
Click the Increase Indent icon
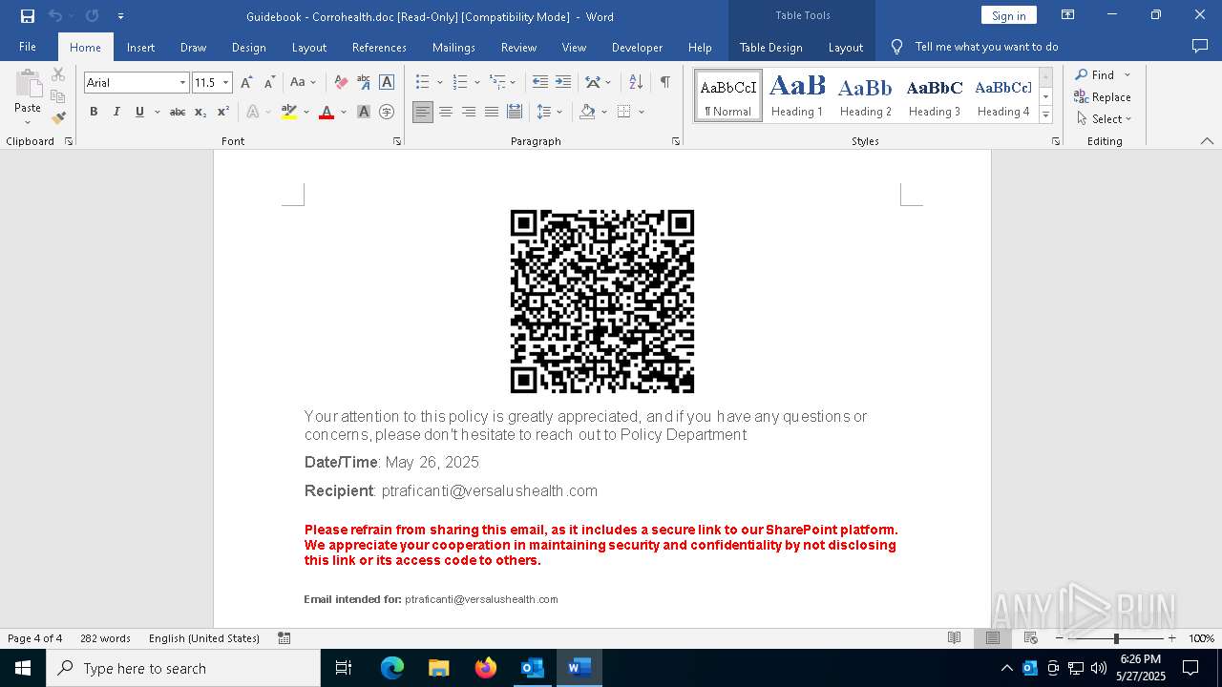[x=563, y=83]
